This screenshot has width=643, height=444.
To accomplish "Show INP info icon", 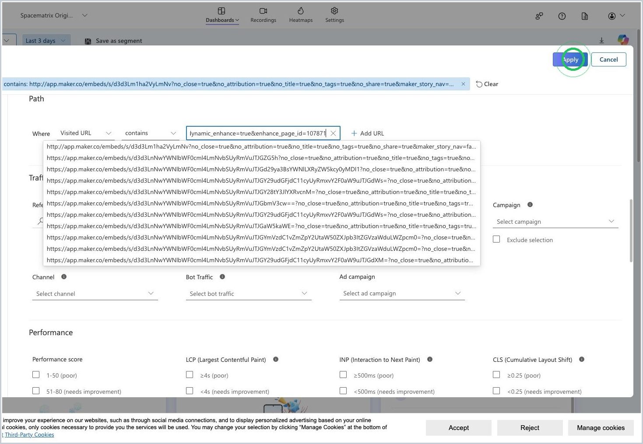I will tap(430, 359).
